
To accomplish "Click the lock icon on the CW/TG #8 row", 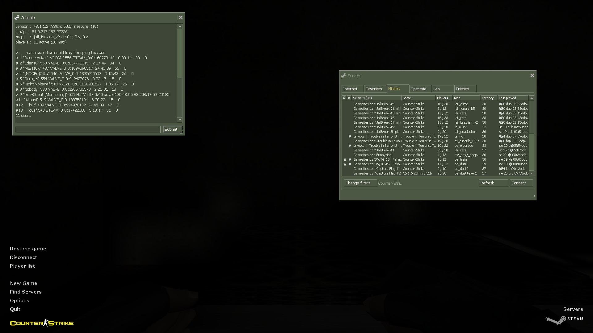I will [345, 159].
